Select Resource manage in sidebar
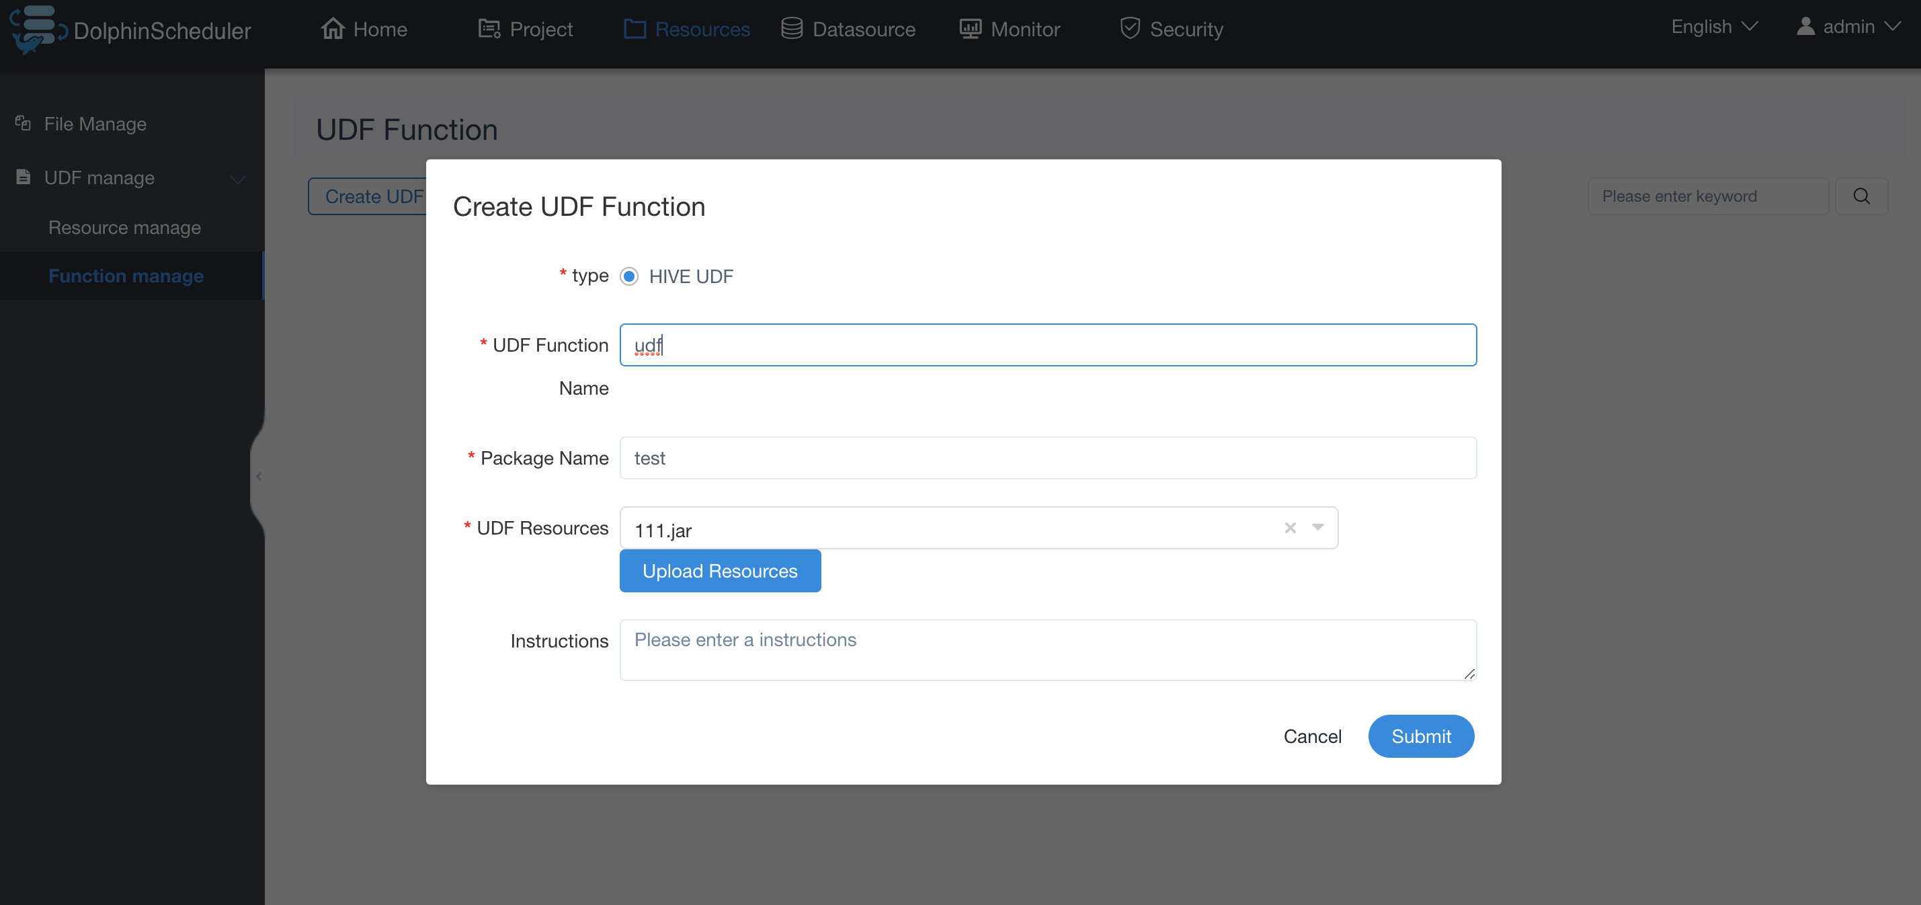Image resolution: width=1921 pixels, height=905 pixels. click(124, 227)
